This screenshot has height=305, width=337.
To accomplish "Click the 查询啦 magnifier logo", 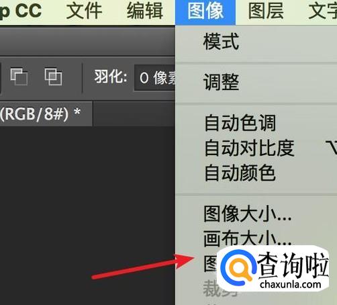I will 238,267.
